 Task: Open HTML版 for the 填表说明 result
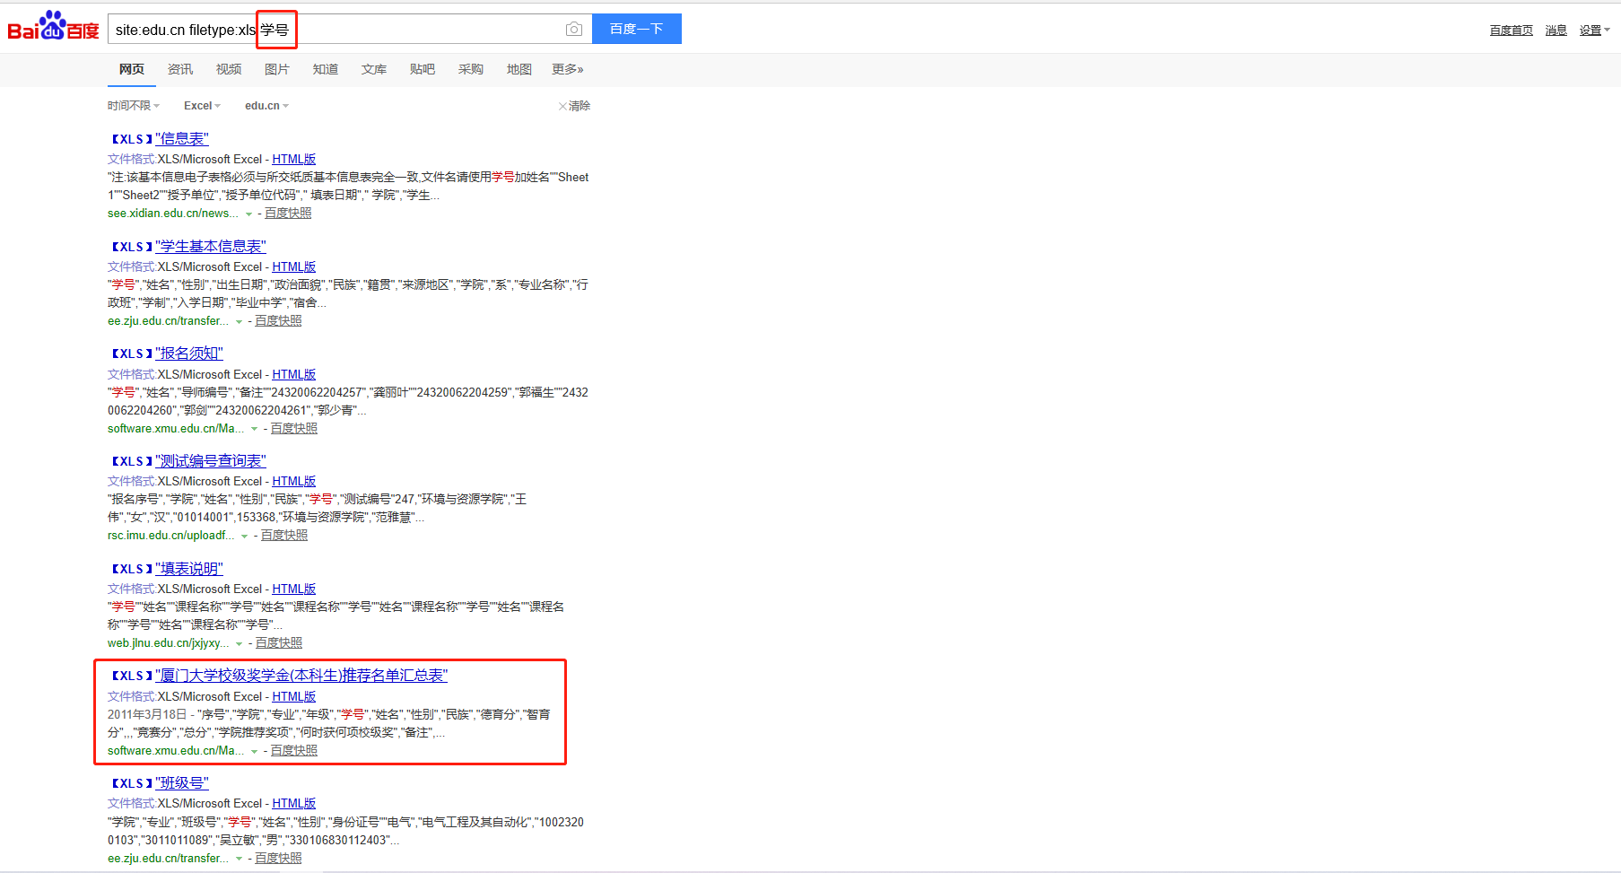pyautogui.click(x=294, y=589)
